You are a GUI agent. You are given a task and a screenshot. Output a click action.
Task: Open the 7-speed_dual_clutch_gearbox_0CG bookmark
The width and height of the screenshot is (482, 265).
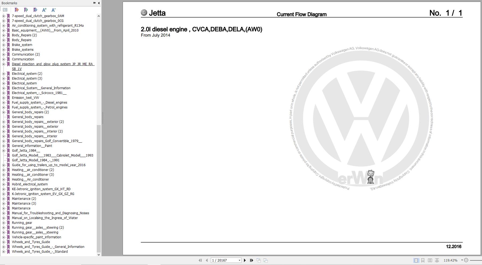pyautogui.click(x=38, y=21)
